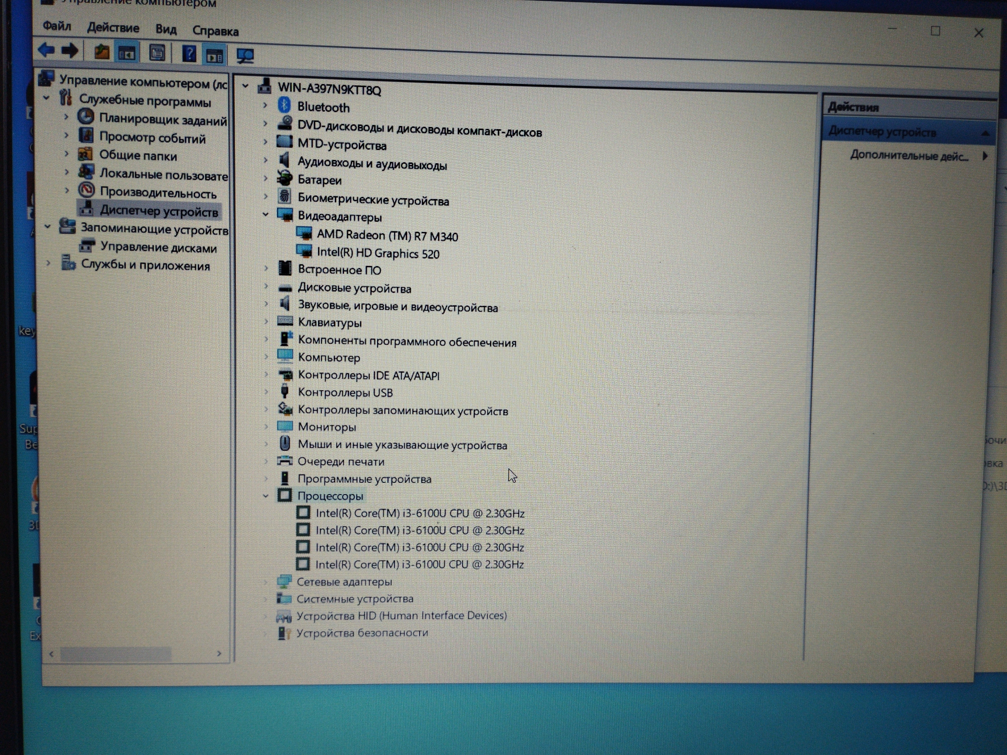1007x755 pixels.
Task: Click the left pane scroll right arrow
Action: pyautogui.click(x=219, y=654)
